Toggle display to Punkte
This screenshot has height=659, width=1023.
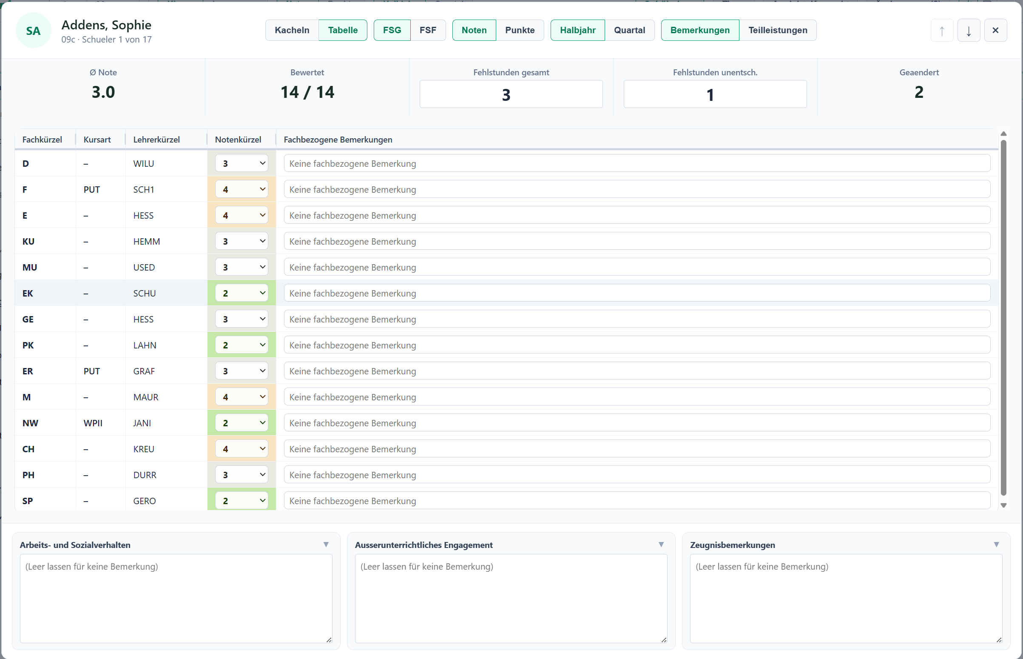click(520, 30)
